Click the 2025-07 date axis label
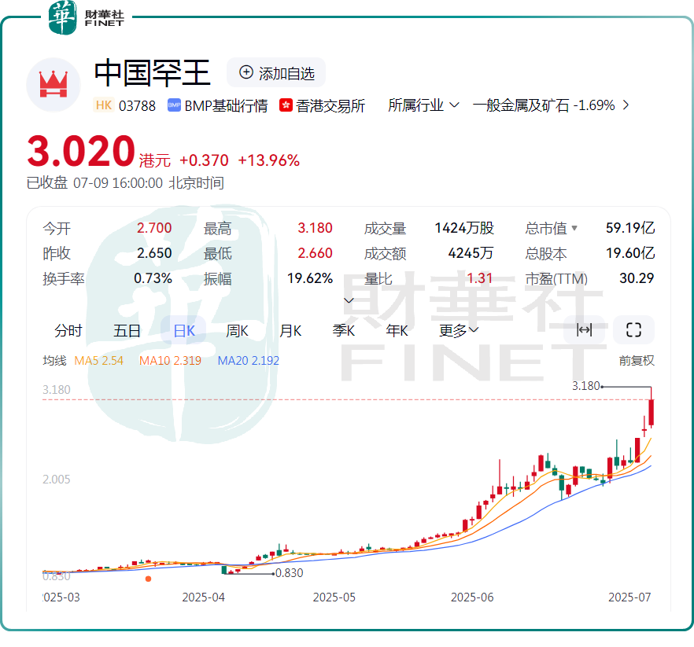 click(x=629, y=597)
